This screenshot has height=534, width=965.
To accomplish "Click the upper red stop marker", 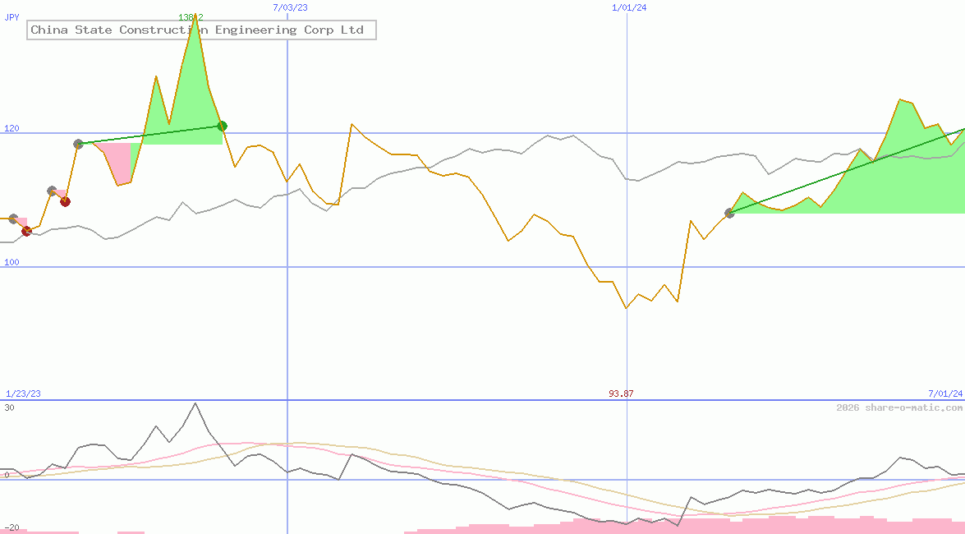I will (x=65, y=201).
